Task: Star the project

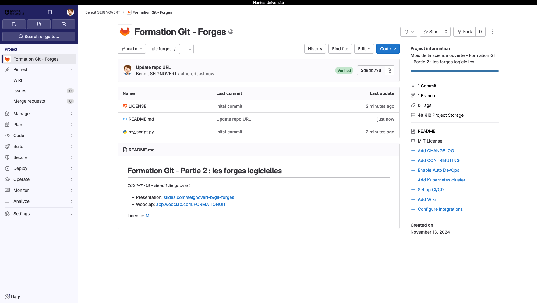Action: tap(430, 32)
